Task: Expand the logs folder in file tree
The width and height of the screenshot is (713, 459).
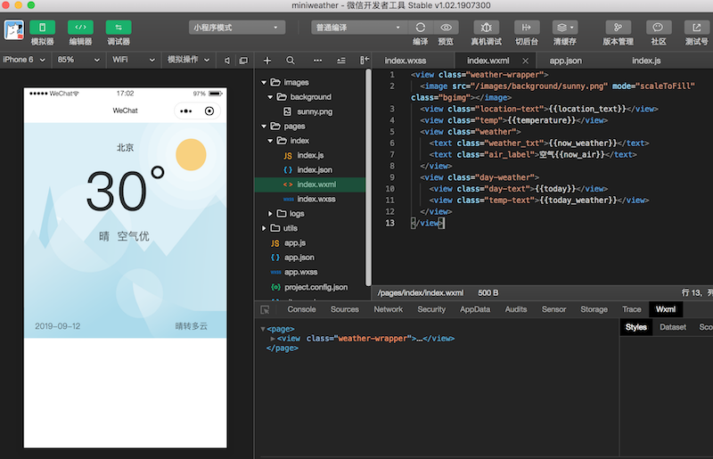Action: point(271,214)
